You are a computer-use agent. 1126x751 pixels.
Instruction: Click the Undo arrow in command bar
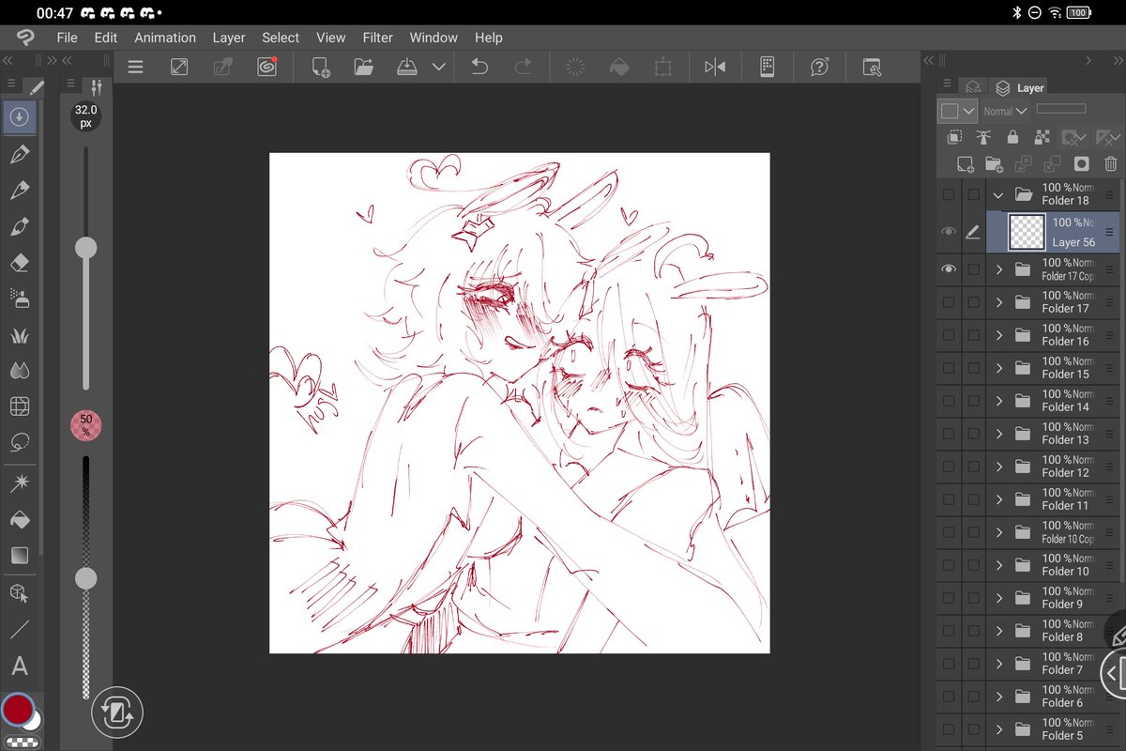tap(479, 67)
